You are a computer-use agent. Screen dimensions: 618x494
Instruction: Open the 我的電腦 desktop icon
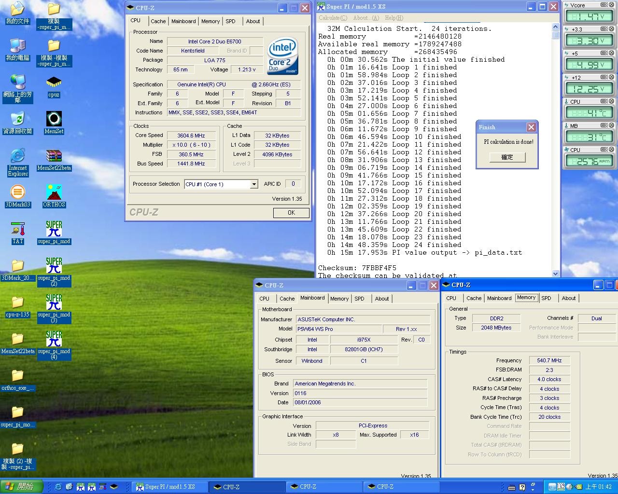click(x=17, y=50)
